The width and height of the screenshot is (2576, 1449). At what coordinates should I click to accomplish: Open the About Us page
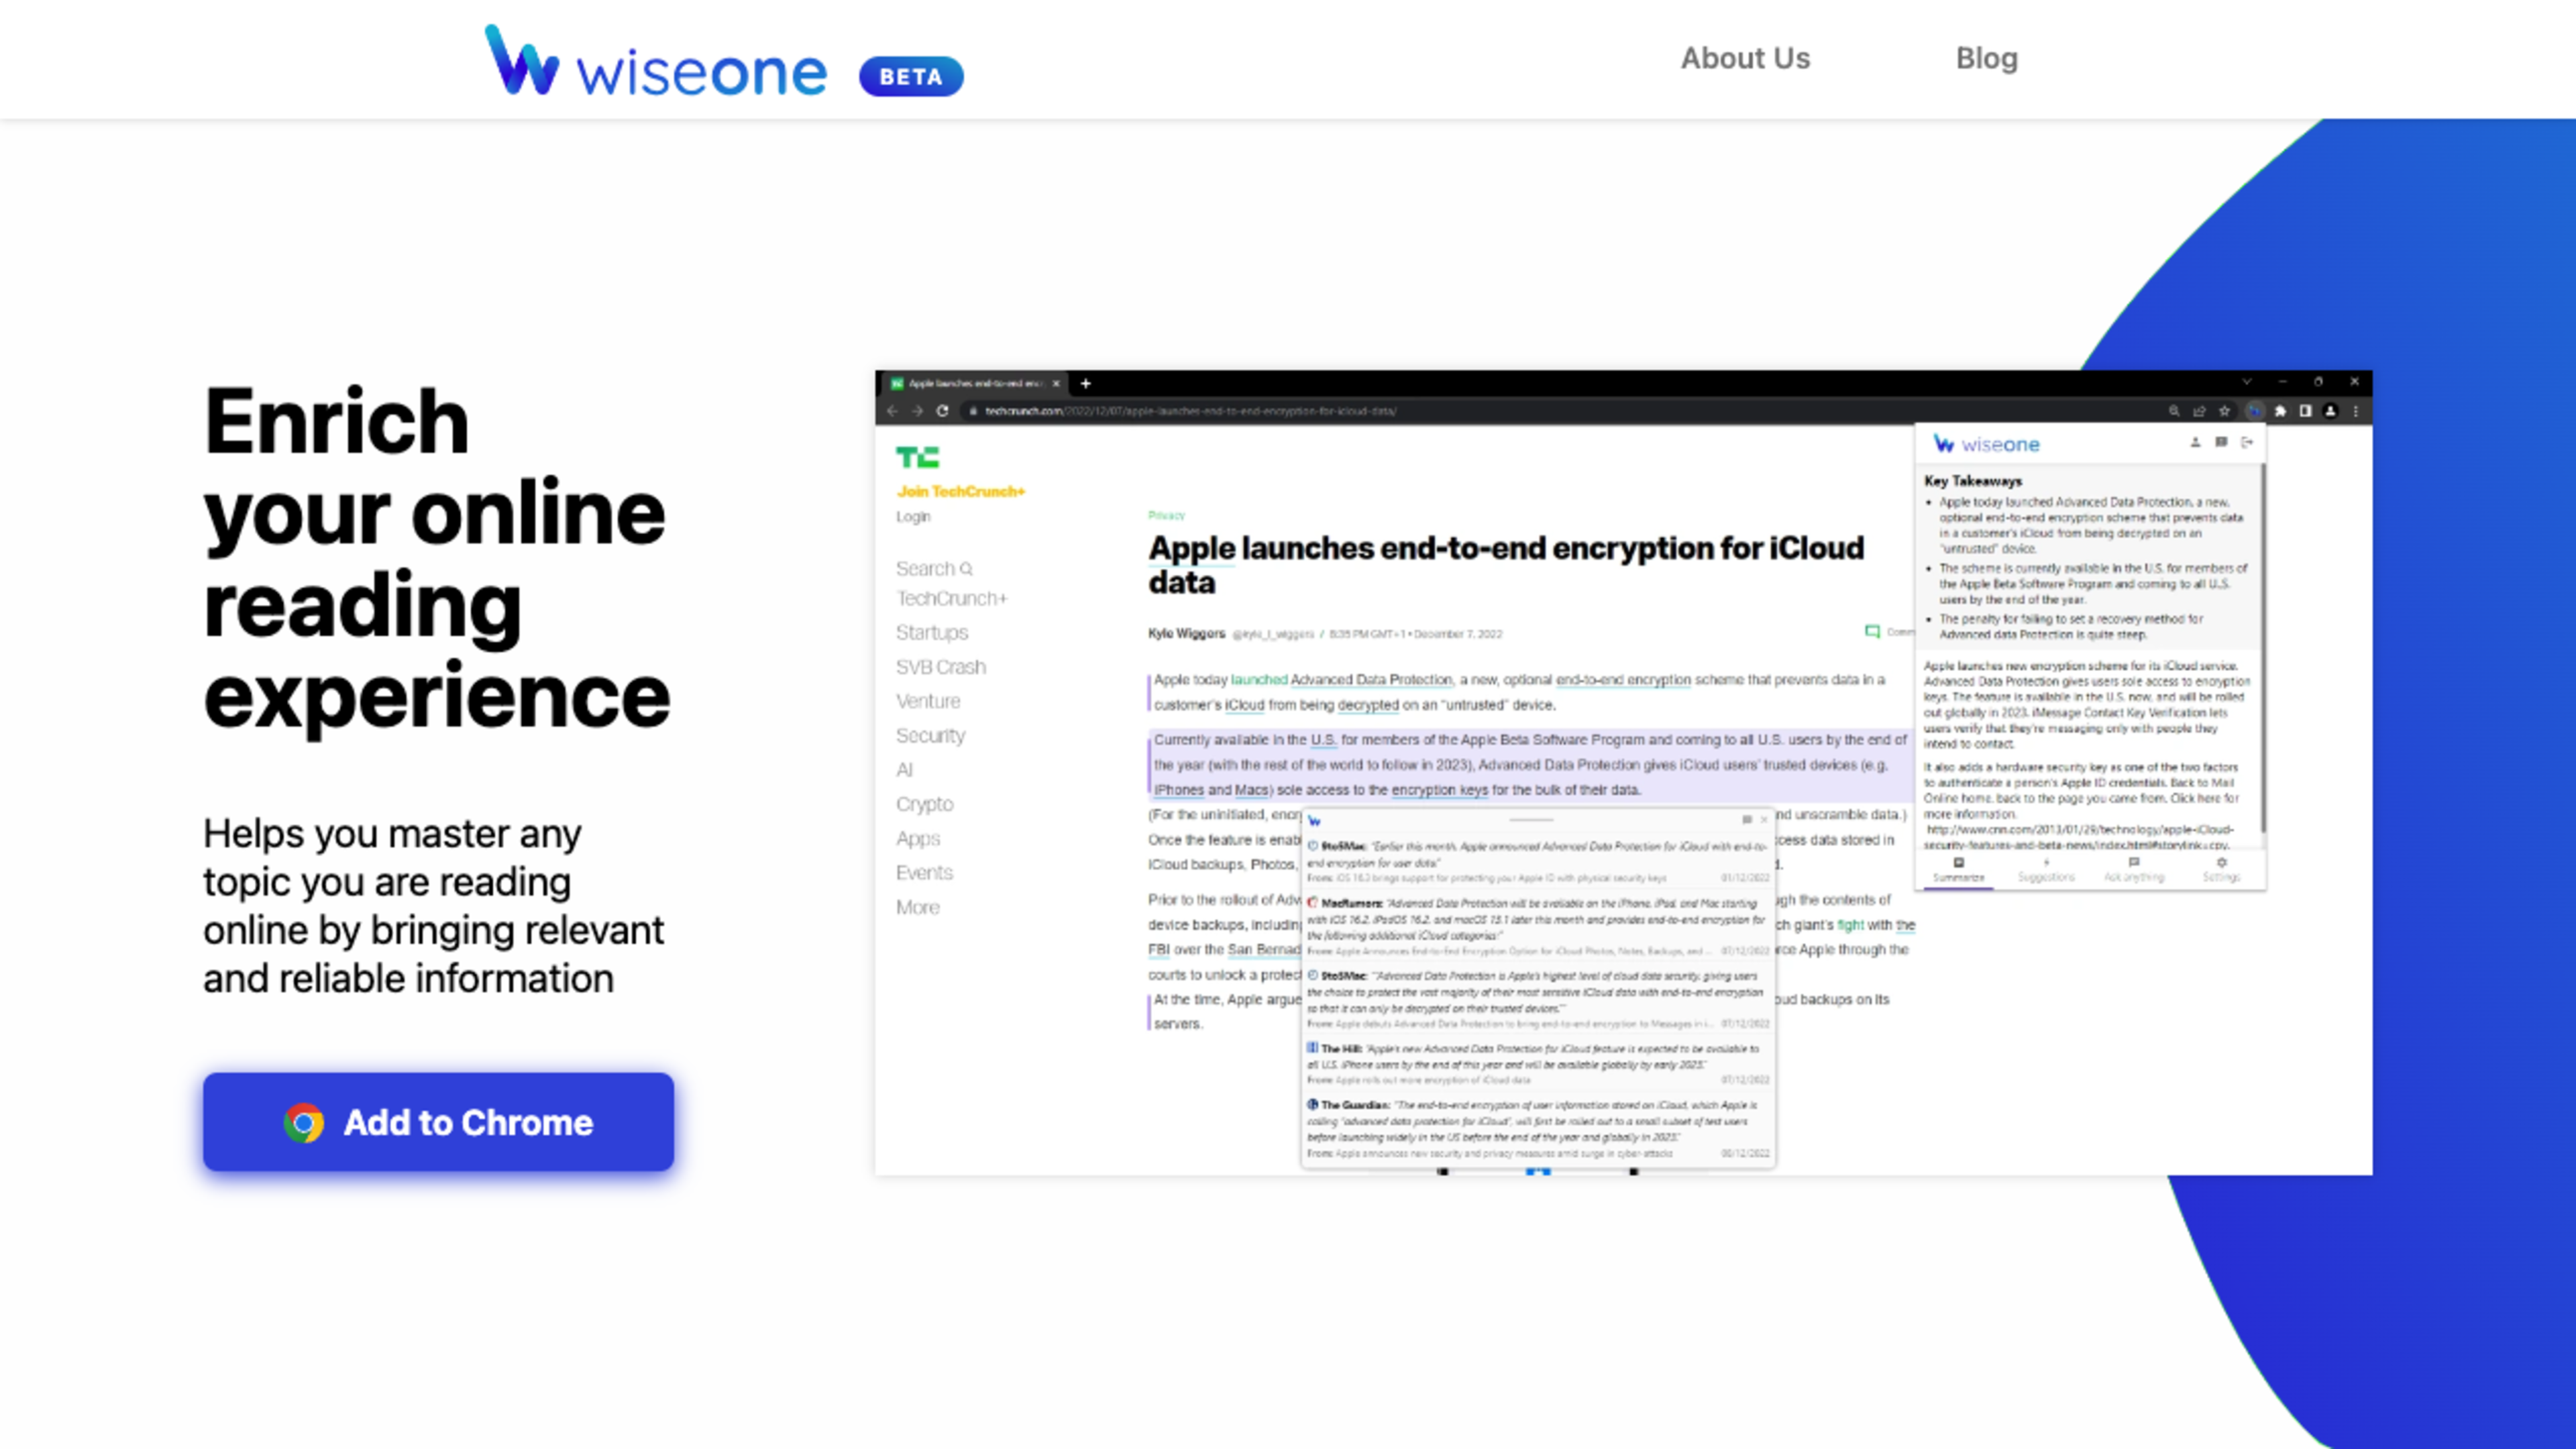tap(1745, 58)
